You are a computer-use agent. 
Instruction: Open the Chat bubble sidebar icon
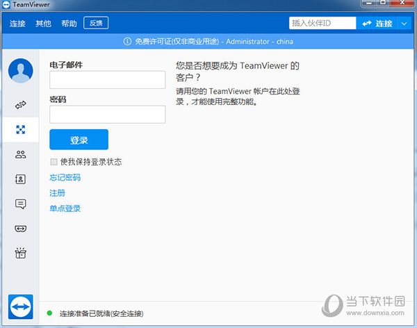(x=20, y=204)
